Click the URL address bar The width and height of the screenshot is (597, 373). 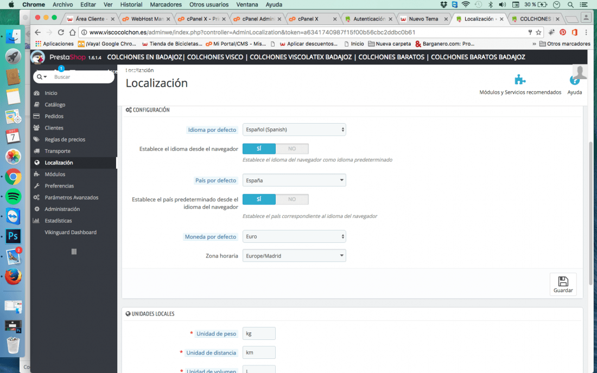tap(304, 33)
